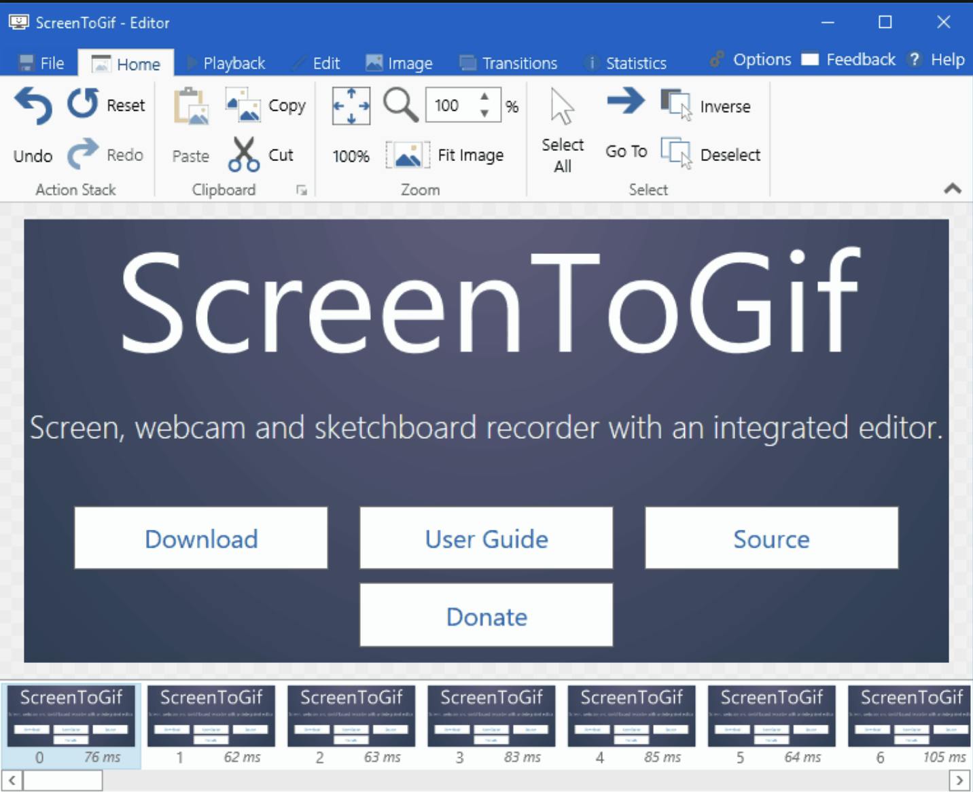The width and height of the screenshot is (973, 792).
Task: Click the Copy label in Clipboard group
Action: click(x=287, y=106)
